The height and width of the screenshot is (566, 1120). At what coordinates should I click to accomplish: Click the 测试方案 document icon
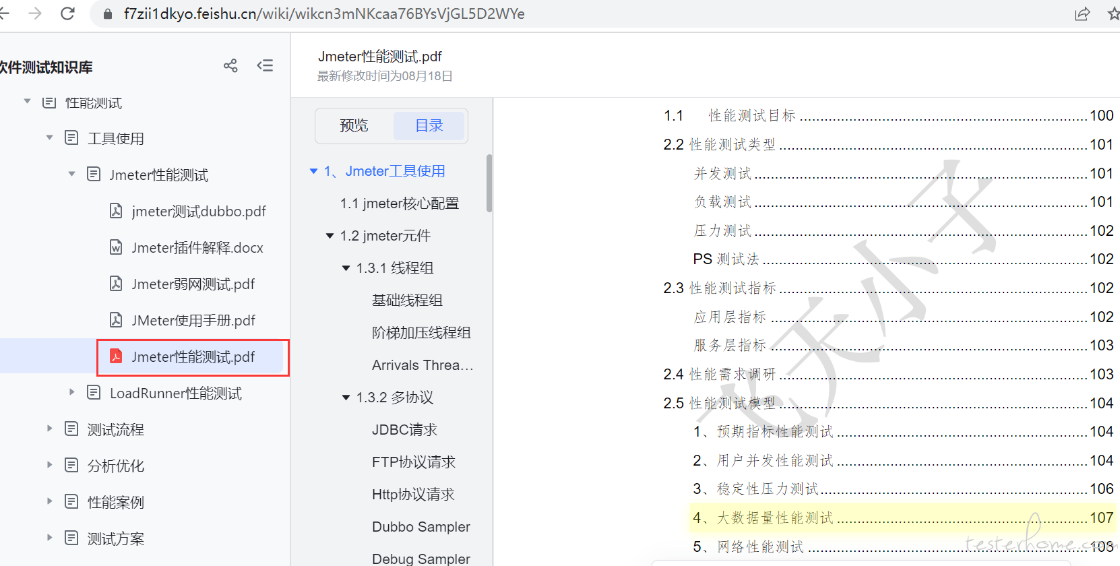pos(71,538)
